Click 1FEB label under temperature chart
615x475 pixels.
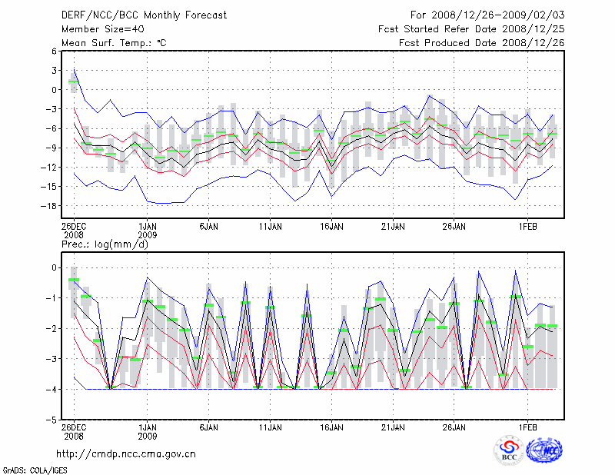point(527,228)
